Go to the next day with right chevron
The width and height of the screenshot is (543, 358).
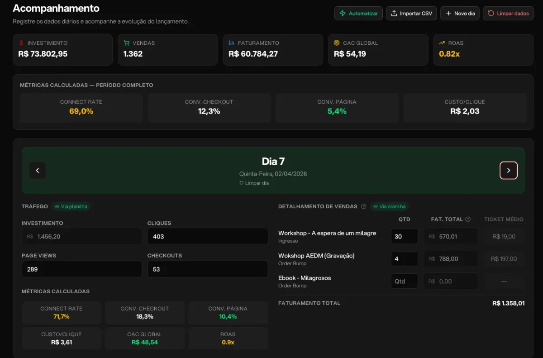[508, 171]
